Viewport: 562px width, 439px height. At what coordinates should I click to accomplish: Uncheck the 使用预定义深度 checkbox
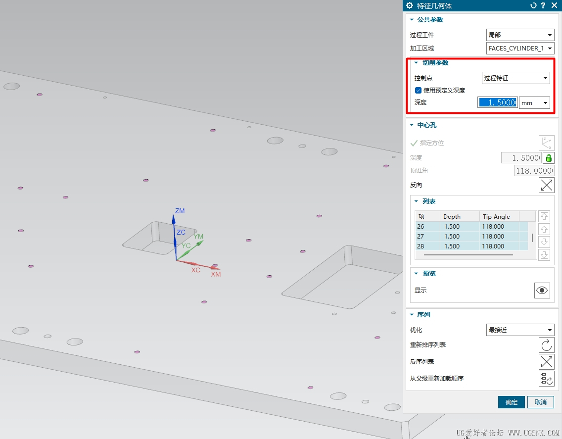[x=418, y=90]
